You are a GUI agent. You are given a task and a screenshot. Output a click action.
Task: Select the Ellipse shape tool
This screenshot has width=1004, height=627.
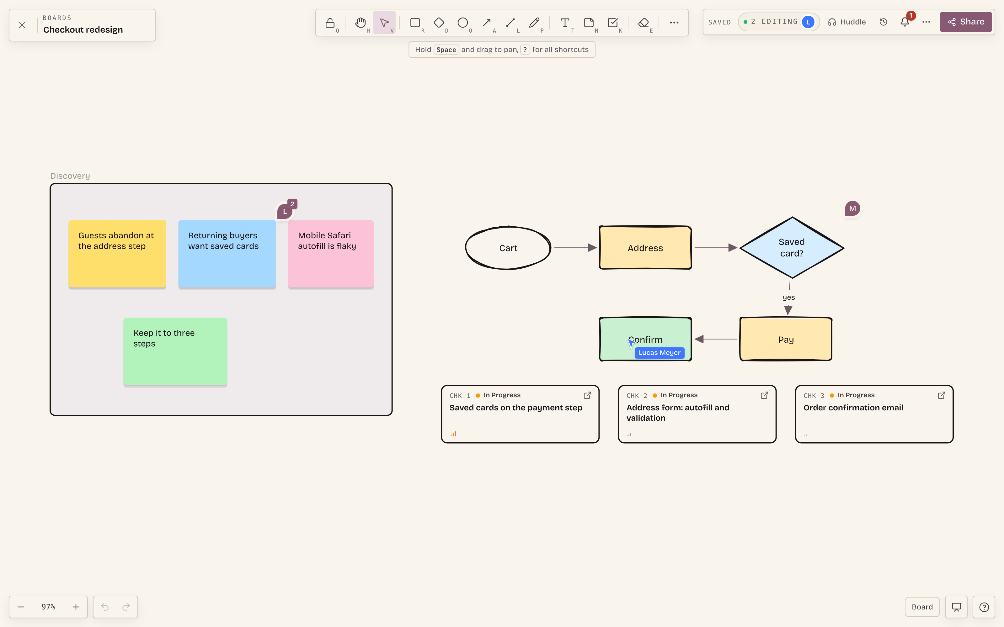463,22
